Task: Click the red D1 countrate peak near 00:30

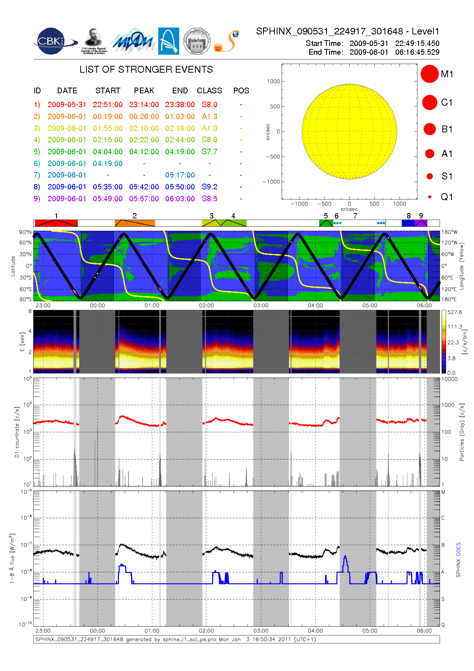Action: (x=122, y=416)
